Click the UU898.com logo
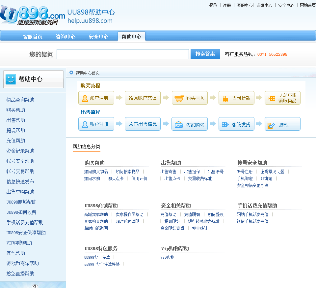 pyautogui.click(x=33, y=16)
